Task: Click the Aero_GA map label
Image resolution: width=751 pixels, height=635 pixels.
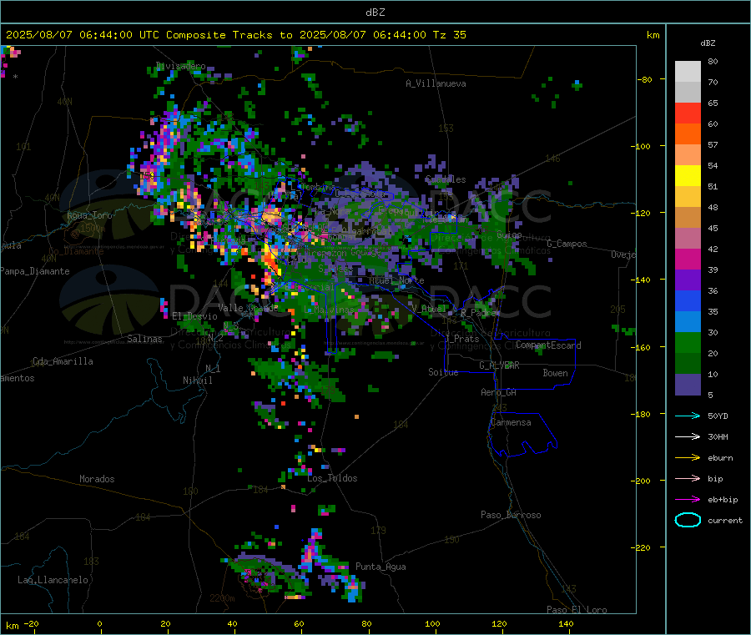Action: pyautogui.click(x=499, y=392)
